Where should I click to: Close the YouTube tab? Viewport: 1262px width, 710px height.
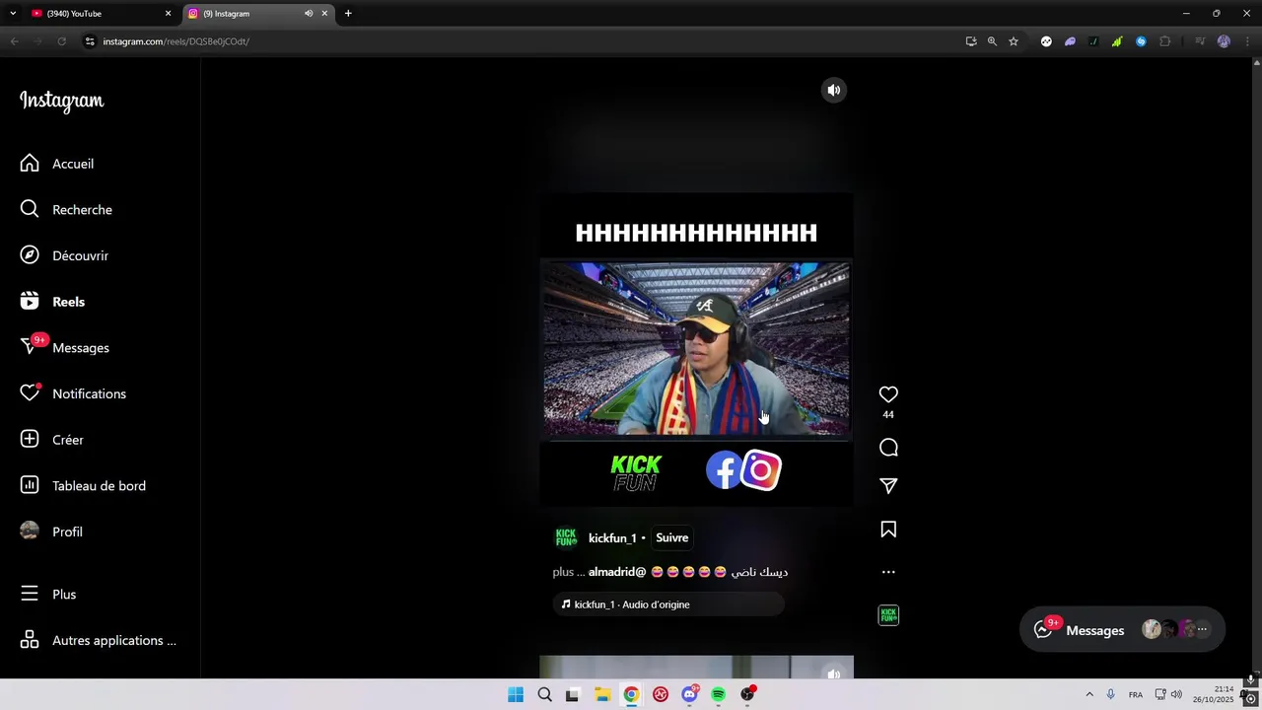tap(168, 14)
